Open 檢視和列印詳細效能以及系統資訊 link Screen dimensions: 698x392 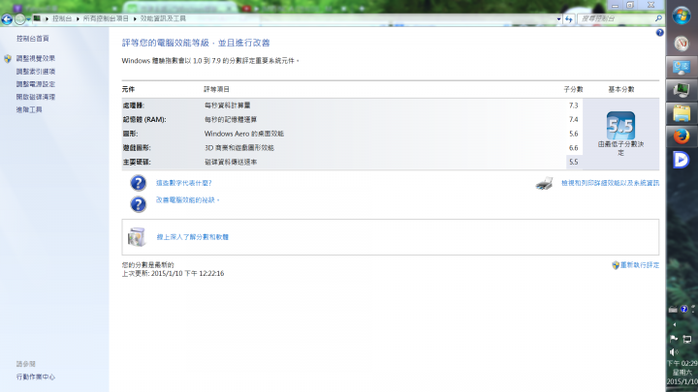click(611, 183)
